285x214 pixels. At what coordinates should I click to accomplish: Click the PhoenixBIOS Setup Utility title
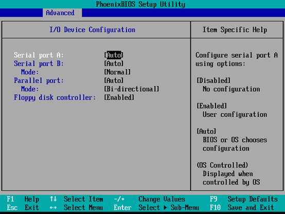[x=140, y=4]
